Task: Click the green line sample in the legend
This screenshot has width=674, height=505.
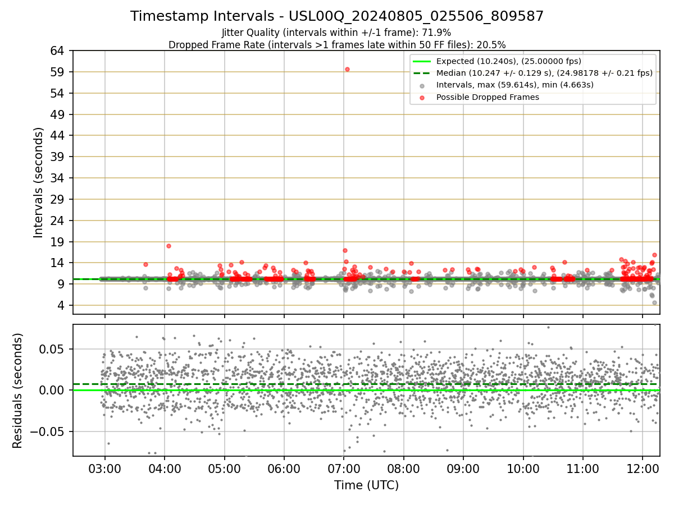Action: click(x=422, y=61)
